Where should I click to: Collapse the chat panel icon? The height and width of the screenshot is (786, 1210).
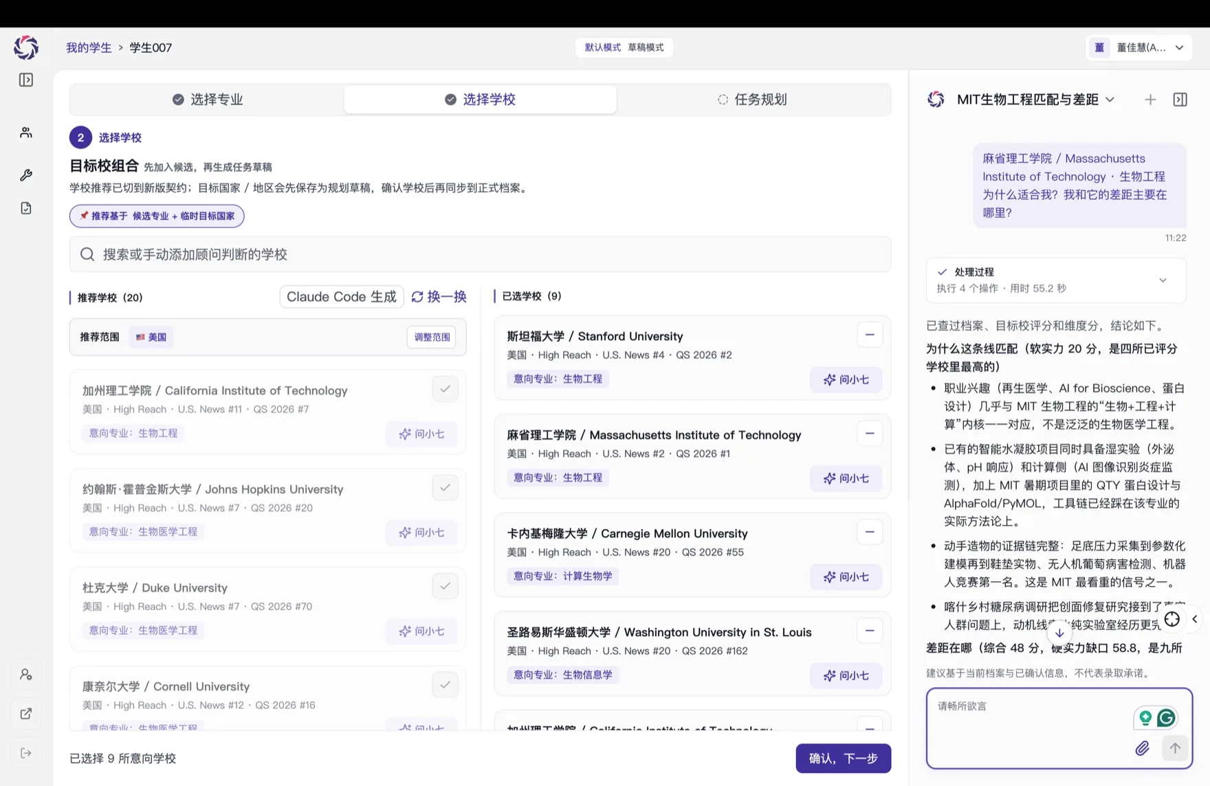point(1180,100)
